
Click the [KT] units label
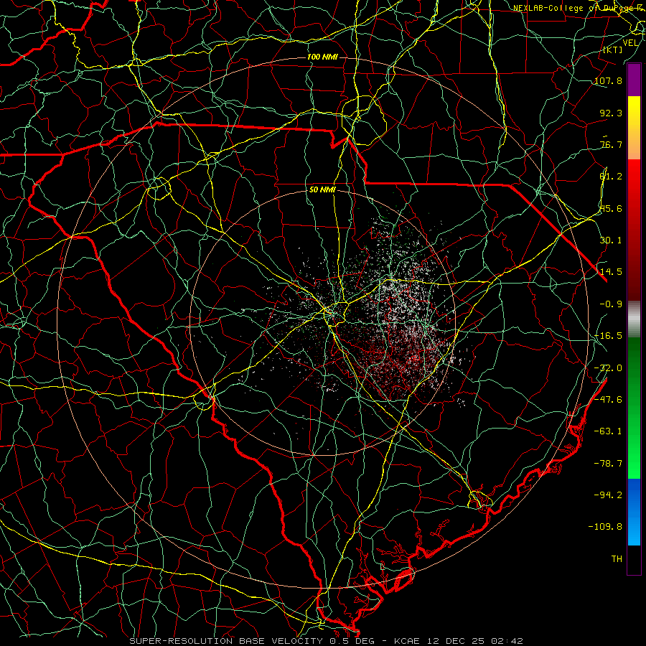tap(613, 50)
